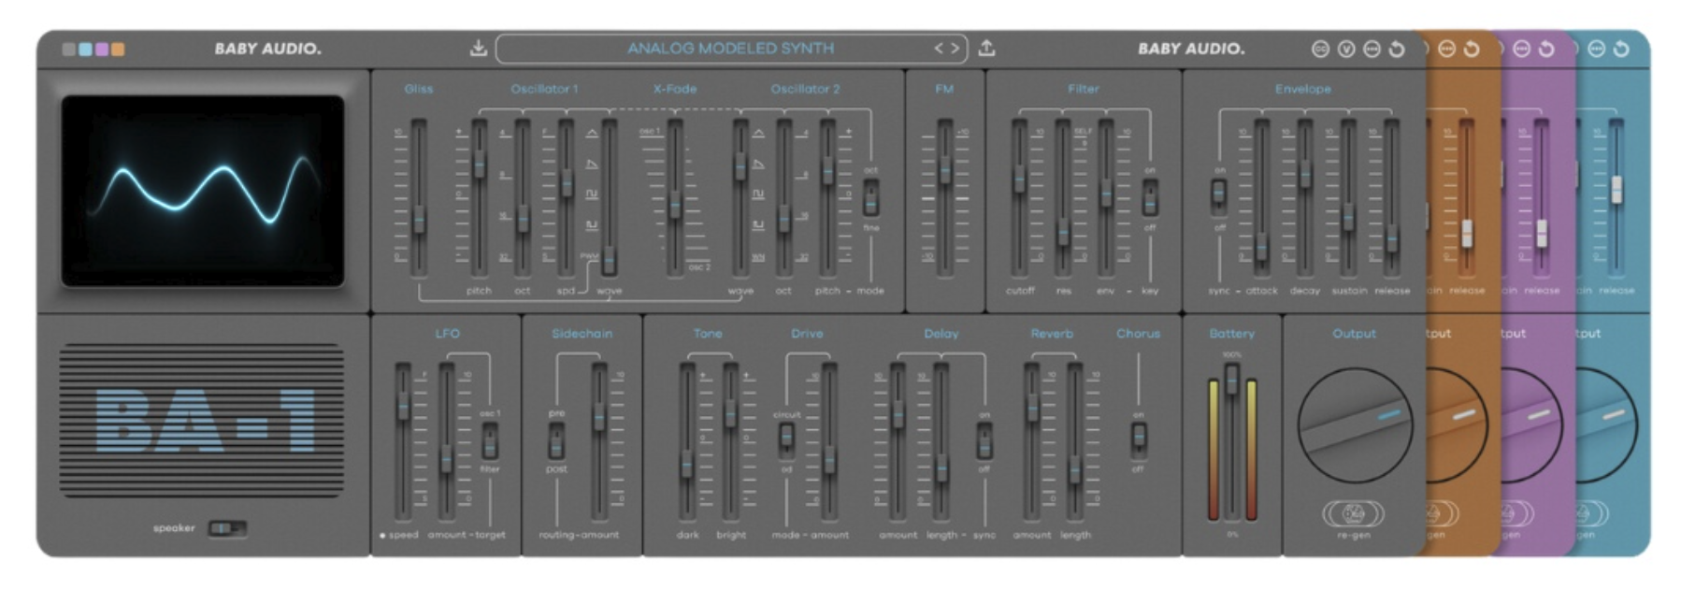Viewport: 1681px width, 589px height.
Task: Click the Oscillator 1 spd slider
Action: tap(566, 197)
